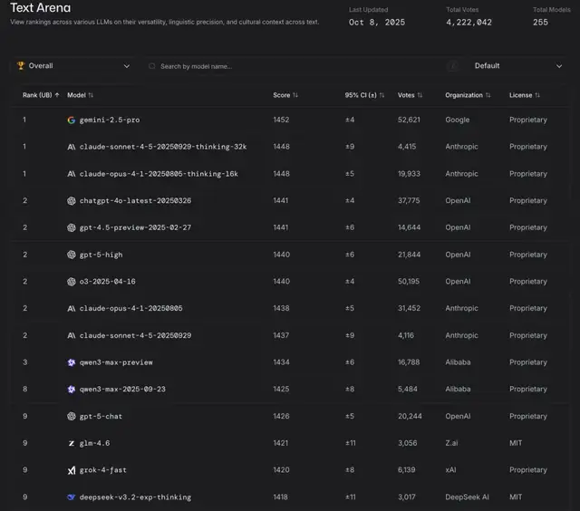The height and width of the screenshot is (511, 580).
Task: Click the Anthropic logo next to claude-opus-4-1-20250805-thinking-16k
Action: coord(72,174)
